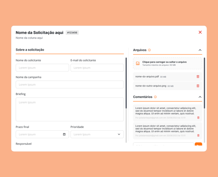
Task: Delete the nome-do-outro-arquivo.png file
Action: [x=198, y=86]
